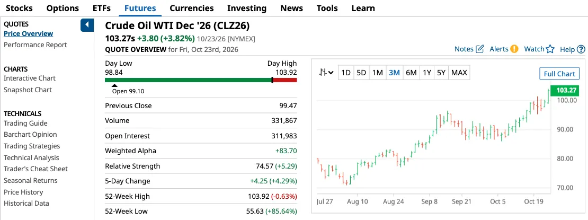Click the day range low-high bar

pyautogui.click(x=201, y=80)
